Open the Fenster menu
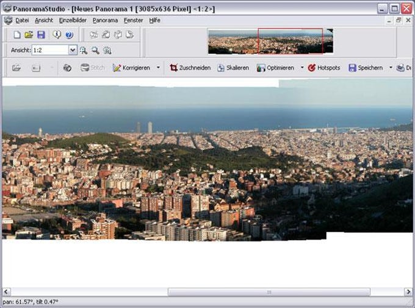The image size is (415, 308). 134,20
